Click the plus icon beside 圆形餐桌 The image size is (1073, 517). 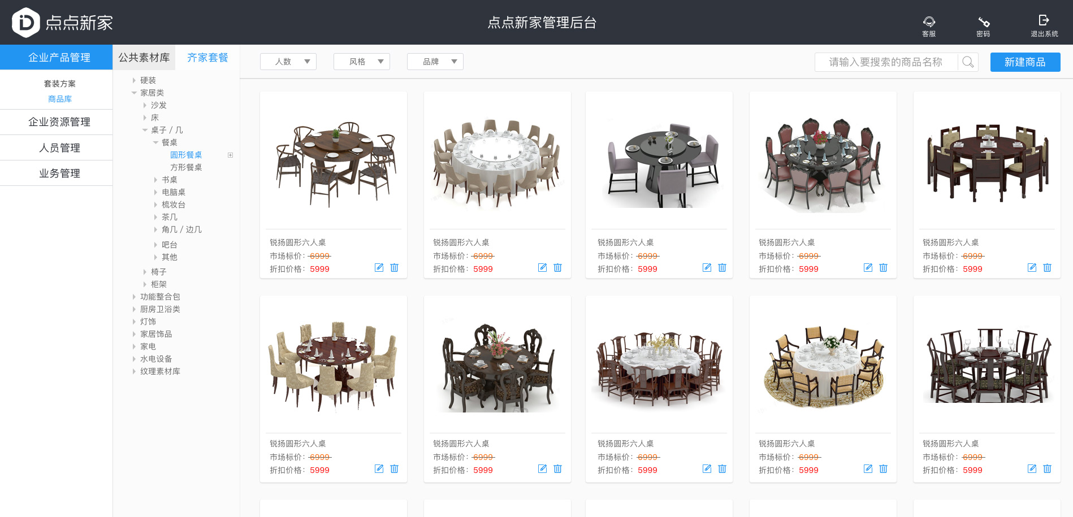[x=230, y=155]
